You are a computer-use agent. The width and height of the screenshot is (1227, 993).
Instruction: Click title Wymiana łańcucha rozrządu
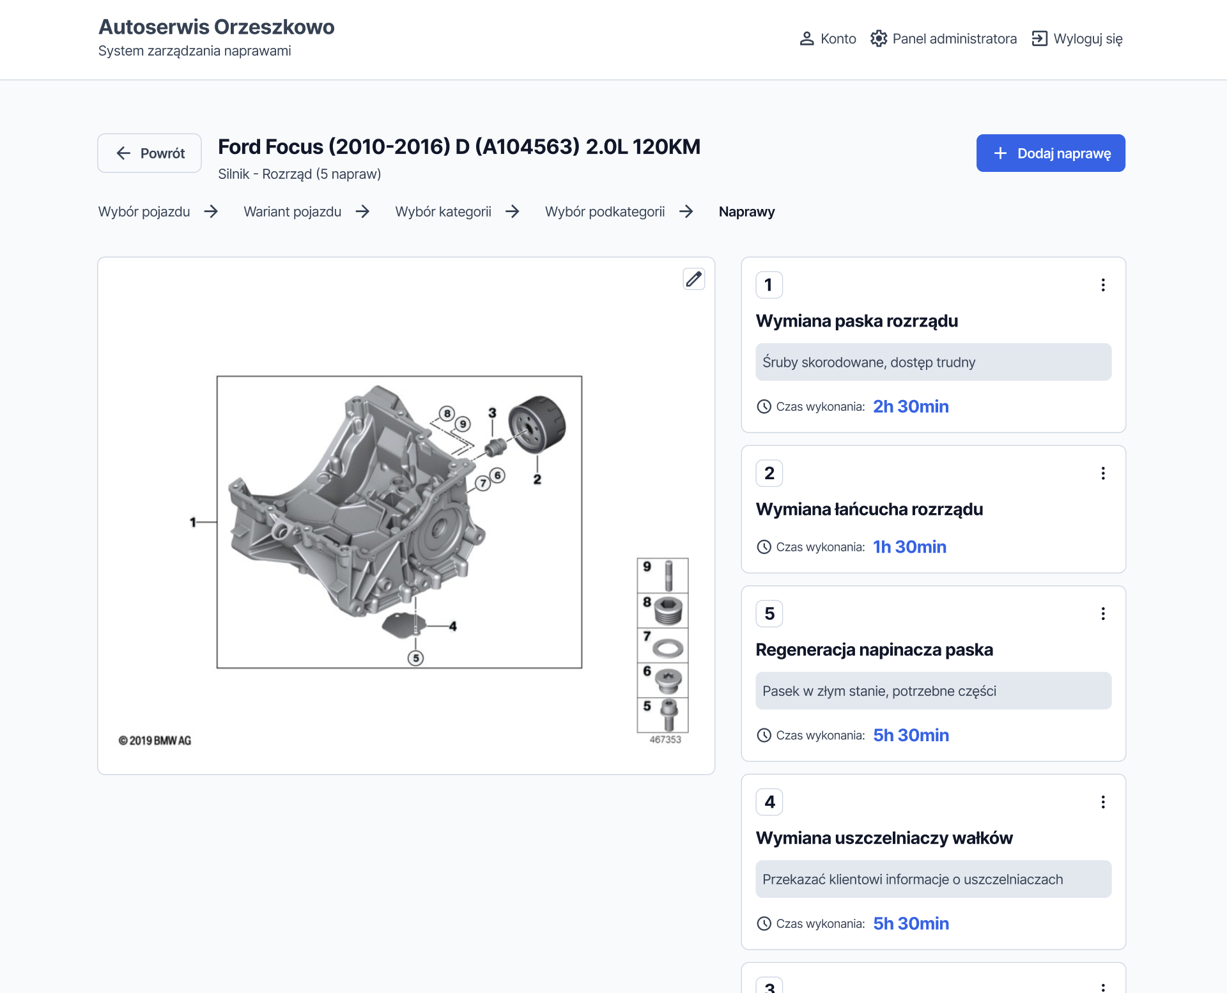tap(869, 509)
